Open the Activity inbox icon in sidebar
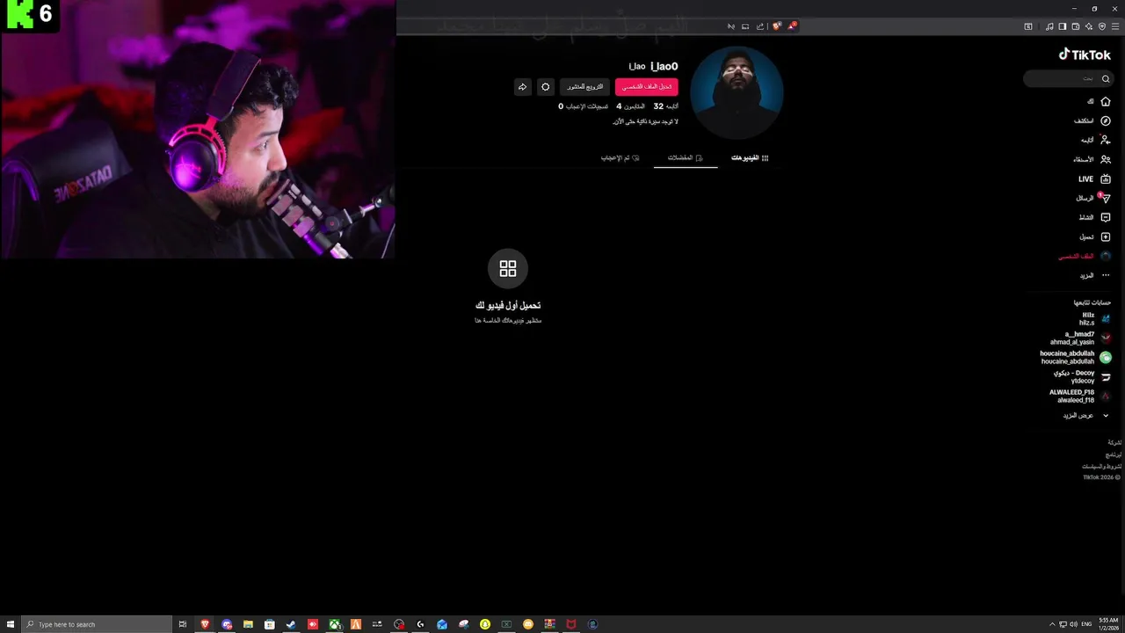 pos(1106,217)
